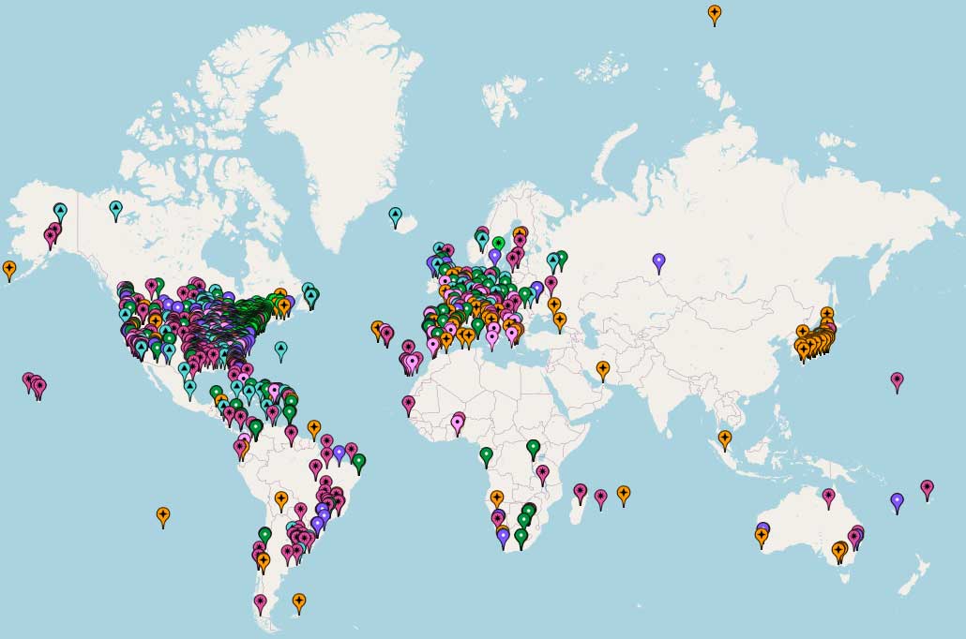Select the pink marker in southern Argentina
966x639 pixels.
click(260, 602)
